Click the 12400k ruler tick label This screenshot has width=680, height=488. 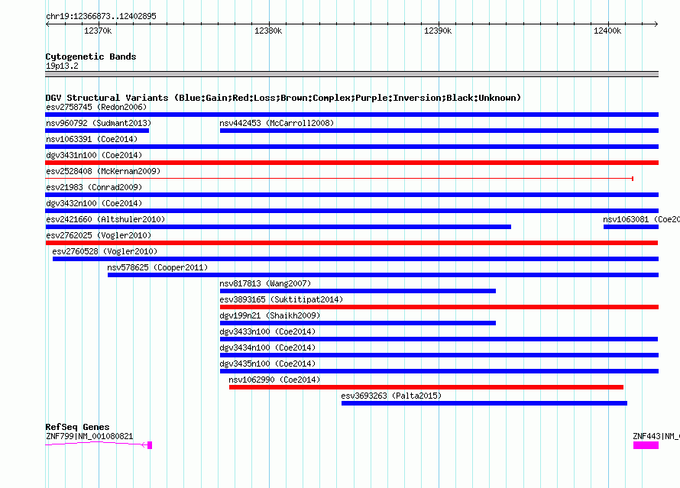pos(607,31)
